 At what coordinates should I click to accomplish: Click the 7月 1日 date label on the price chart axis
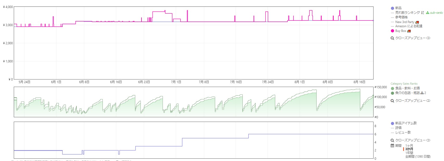click(176, 82)
